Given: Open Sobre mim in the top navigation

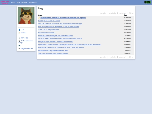Looking at the screenshot, I should 33,3.
